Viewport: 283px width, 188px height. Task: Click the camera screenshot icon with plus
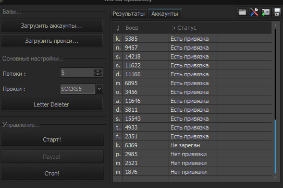coord(266,13)
